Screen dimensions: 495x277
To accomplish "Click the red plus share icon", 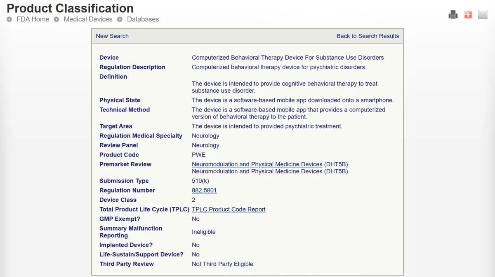I will pyautogui.click(x=468, y=14).
